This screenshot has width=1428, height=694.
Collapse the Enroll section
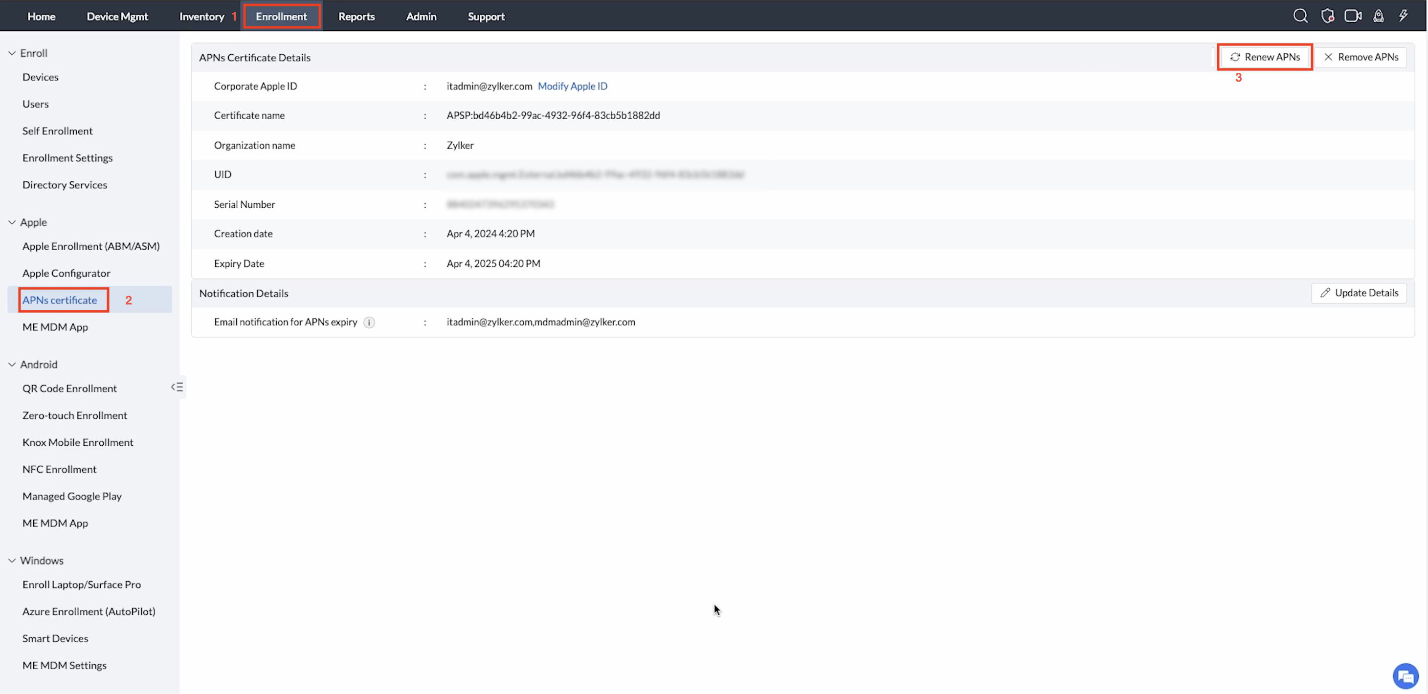[x=12, y=53]
